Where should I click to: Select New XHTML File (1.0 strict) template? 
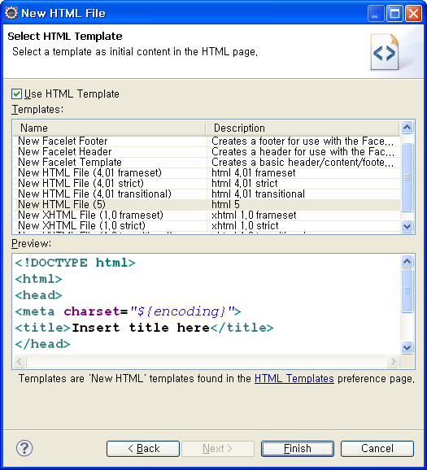point(207,225)
